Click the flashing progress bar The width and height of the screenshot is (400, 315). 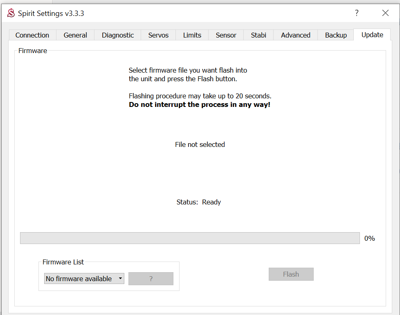190,238
